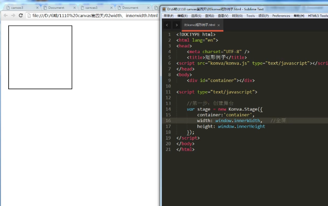Click the browser address bar URL
This screenshot has width=328, height=206.
point(93,15)
